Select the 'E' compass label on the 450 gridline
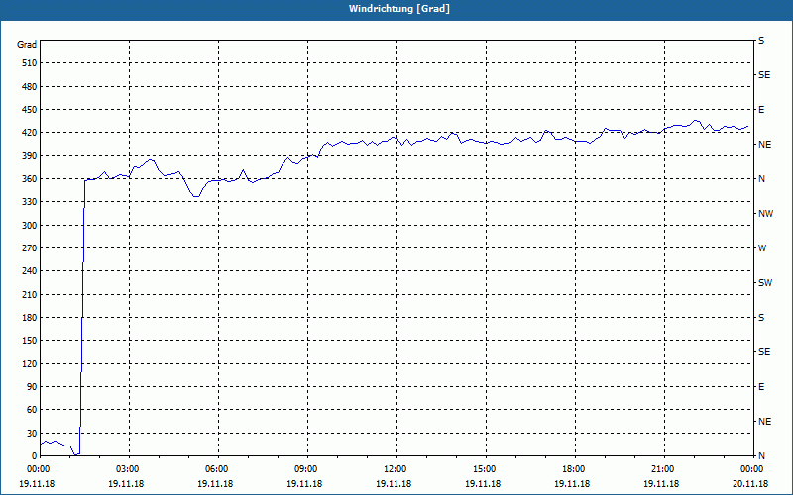The width and height of the screenshot is (793, 495). pos(761,110)
